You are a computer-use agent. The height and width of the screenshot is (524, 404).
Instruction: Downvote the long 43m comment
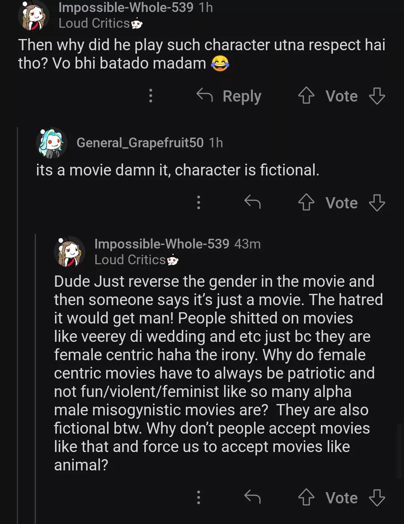(x=377, y=498)
